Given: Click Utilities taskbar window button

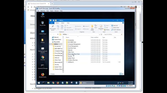Looking at the screenshot, I should 87,83.
